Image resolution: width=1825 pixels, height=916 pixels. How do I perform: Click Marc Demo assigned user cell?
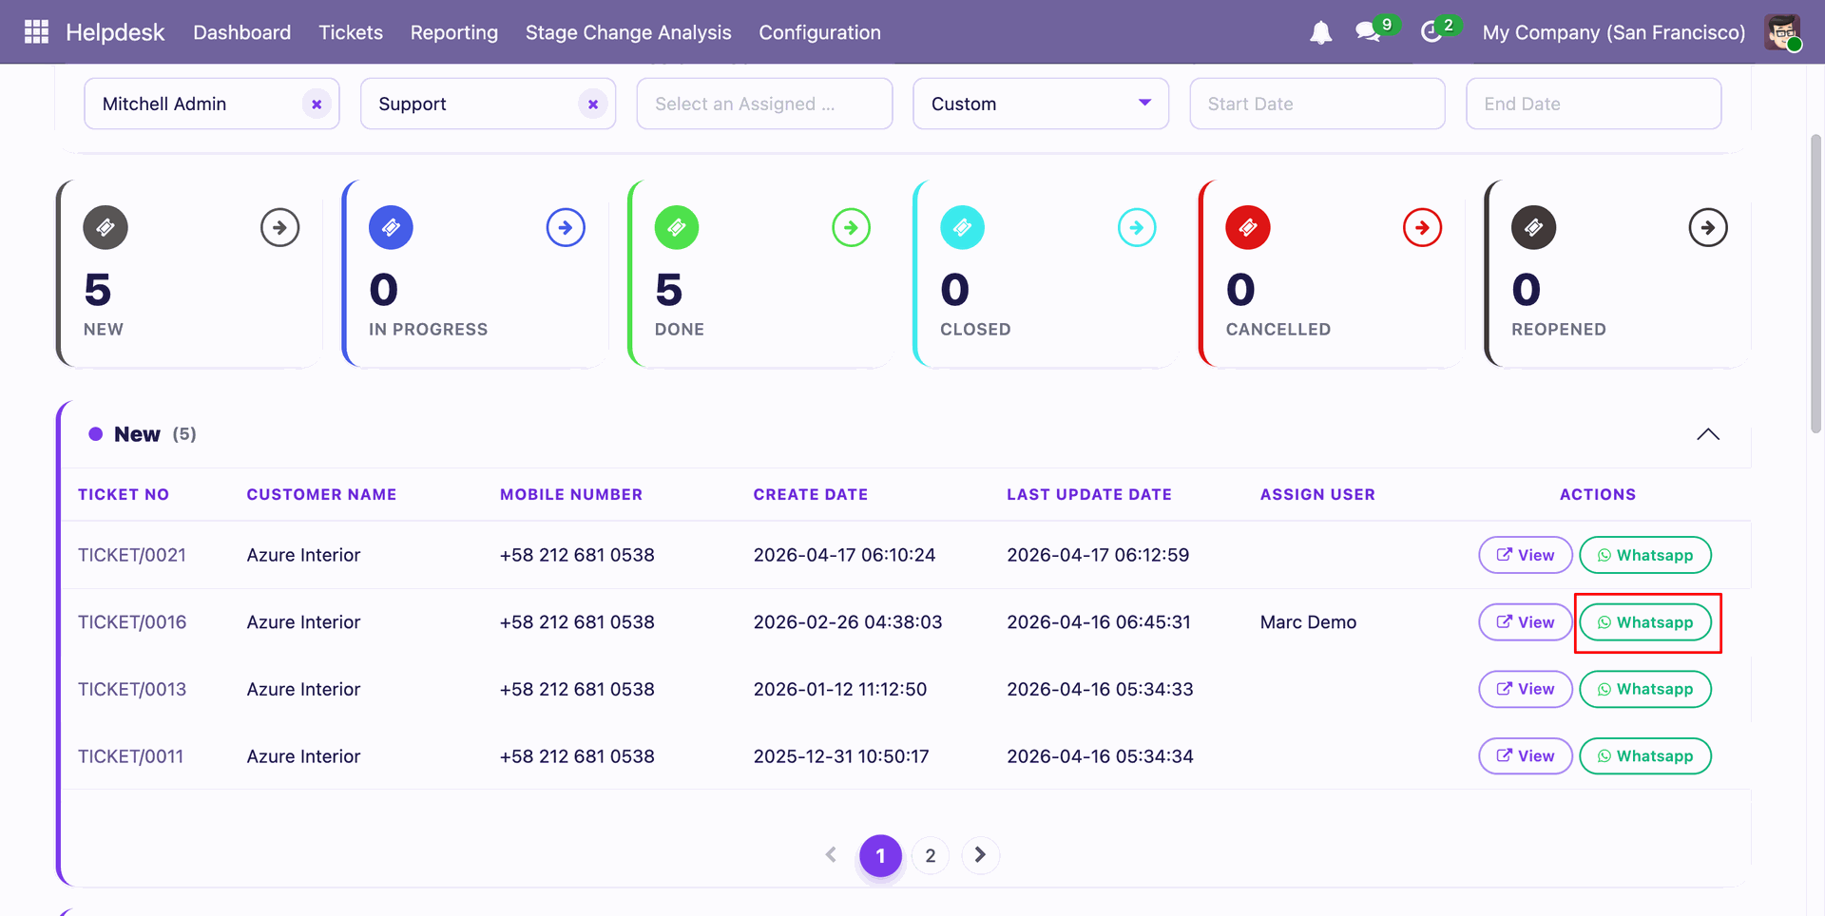click(1308, 622)
